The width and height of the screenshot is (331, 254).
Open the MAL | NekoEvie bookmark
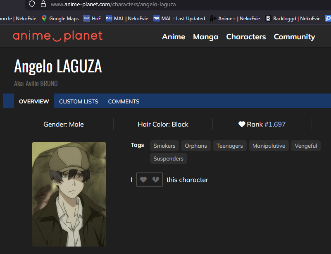(127, 19)
